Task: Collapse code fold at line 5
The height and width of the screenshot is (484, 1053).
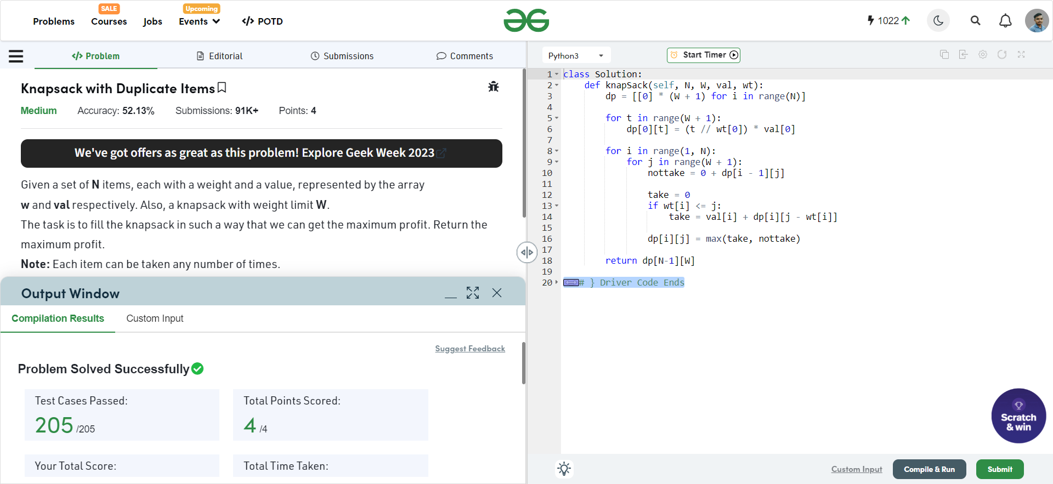Action: pyautogui.click(x=557, y=118)
